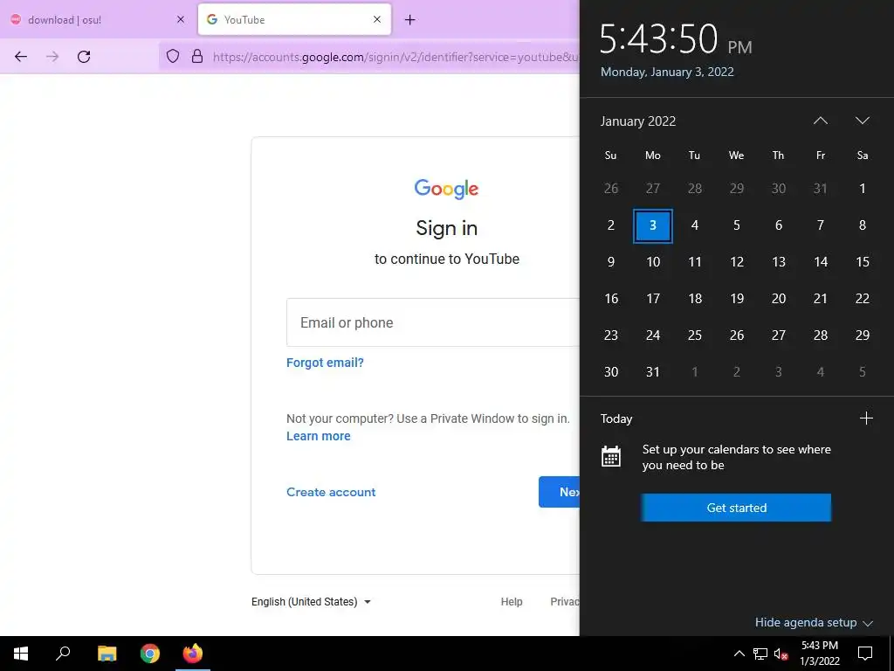Click the muted volume tray icon
Viewport: 894px width, 671px height.
(x=781, y=654)
